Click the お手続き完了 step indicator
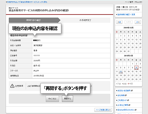The height and width of the screenshot is (114, 148). [x=85, y=20]
